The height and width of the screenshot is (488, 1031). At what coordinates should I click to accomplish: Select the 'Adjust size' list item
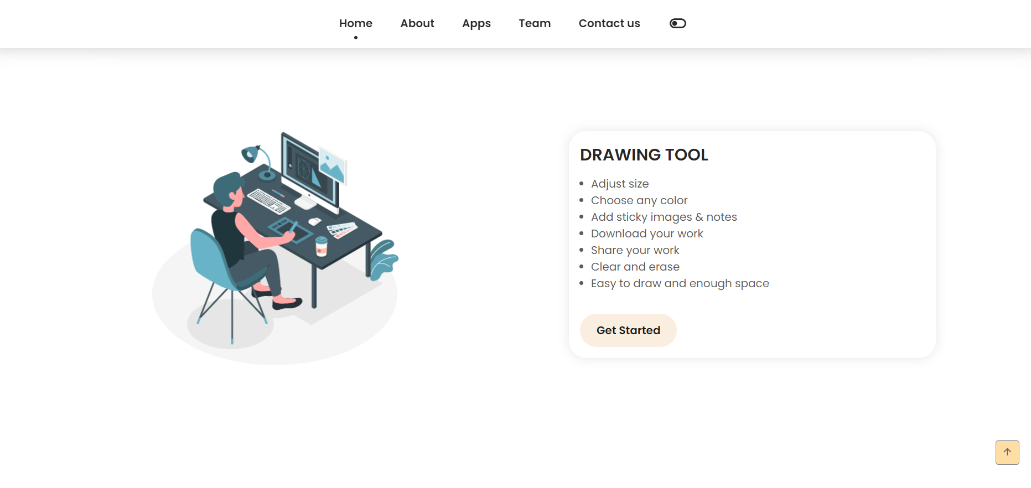click(x=620, y=184)
